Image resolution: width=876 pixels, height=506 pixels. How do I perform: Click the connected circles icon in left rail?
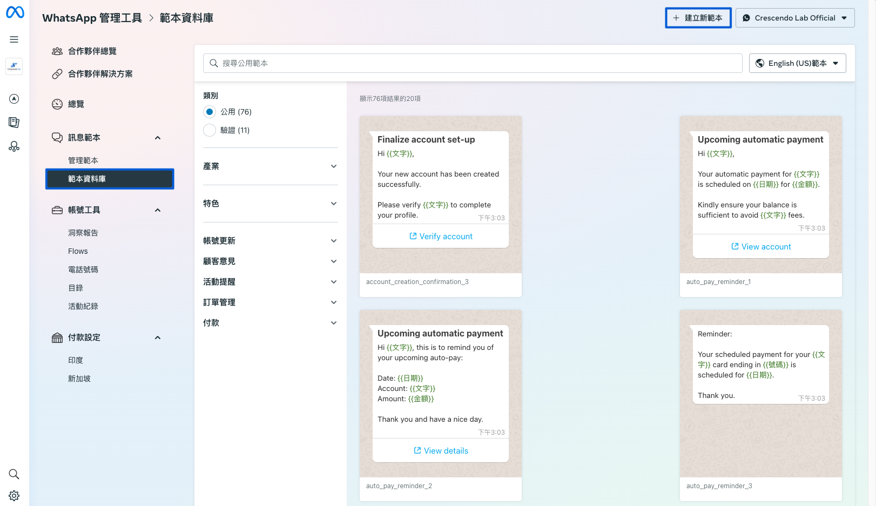tap(14, 146)
